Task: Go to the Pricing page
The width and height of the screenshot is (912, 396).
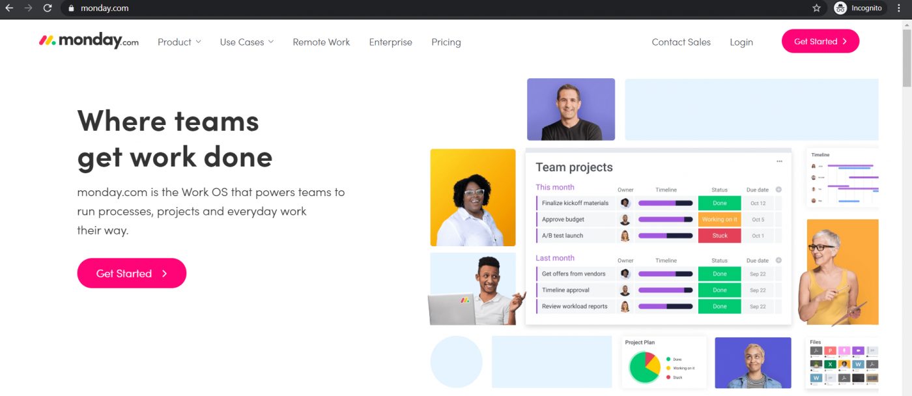Action: pyautogui.click(x=446, y=42)
